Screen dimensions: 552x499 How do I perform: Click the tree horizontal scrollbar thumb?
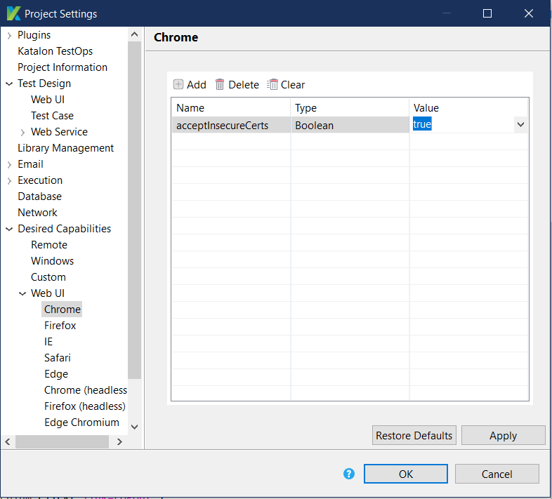[x=62, y=441]
